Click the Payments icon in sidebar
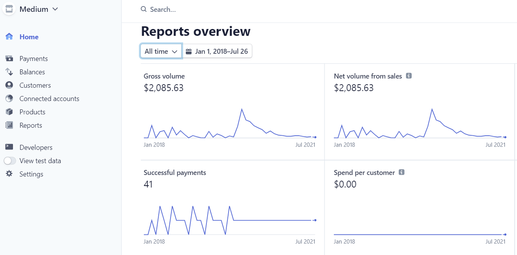 tap(9, 59)
